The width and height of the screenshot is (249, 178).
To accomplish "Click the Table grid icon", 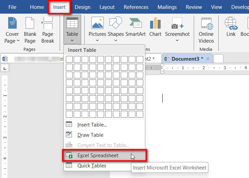I will pos(72,23).
